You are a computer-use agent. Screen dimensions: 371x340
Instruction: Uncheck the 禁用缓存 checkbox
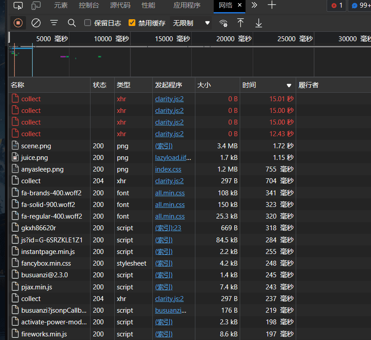[132, 23]
